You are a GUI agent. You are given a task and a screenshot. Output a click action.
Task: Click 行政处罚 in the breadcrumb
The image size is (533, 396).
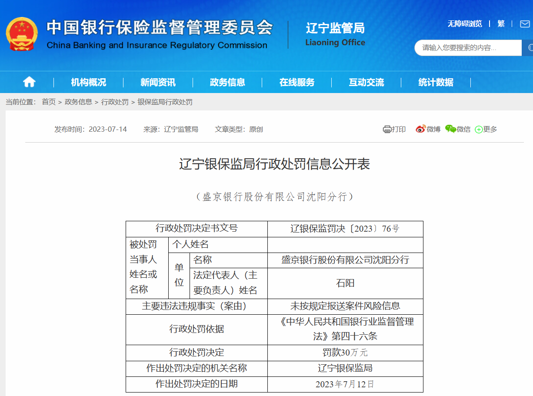click(115, 102)
